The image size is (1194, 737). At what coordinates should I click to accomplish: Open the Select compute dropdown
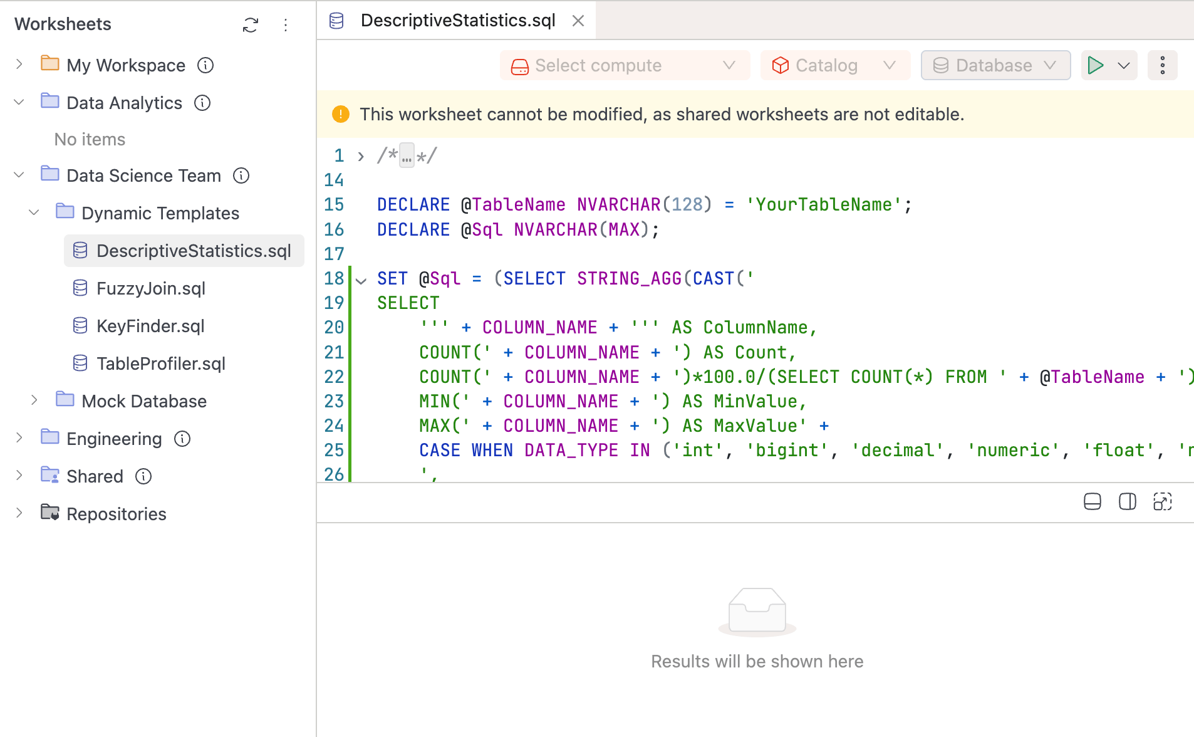[x=625, y=65]
